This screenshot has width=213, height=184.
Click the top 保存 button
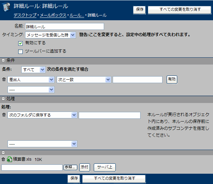[140, 10]
